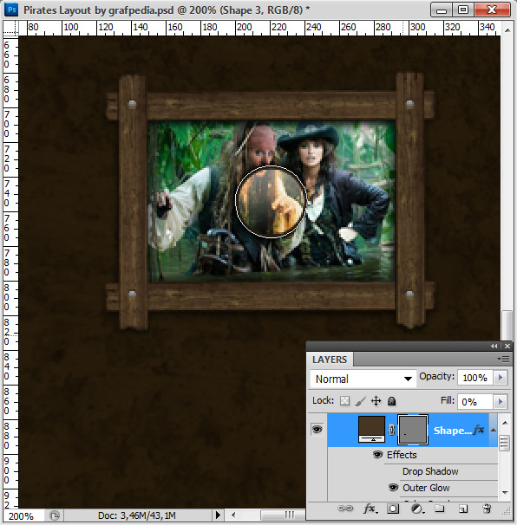The image size is (517, 525).
Task: Click document vertical scroll up arrow
Action: (x=507, y=30)
